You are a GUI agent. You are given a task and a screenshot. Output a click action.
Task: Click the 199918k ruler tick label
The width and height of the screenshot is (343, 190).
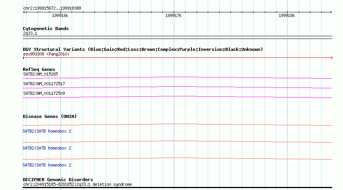(x=287, y=15)
